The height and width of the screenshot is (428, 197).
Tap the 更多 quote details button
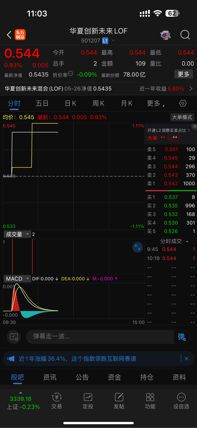183,74
